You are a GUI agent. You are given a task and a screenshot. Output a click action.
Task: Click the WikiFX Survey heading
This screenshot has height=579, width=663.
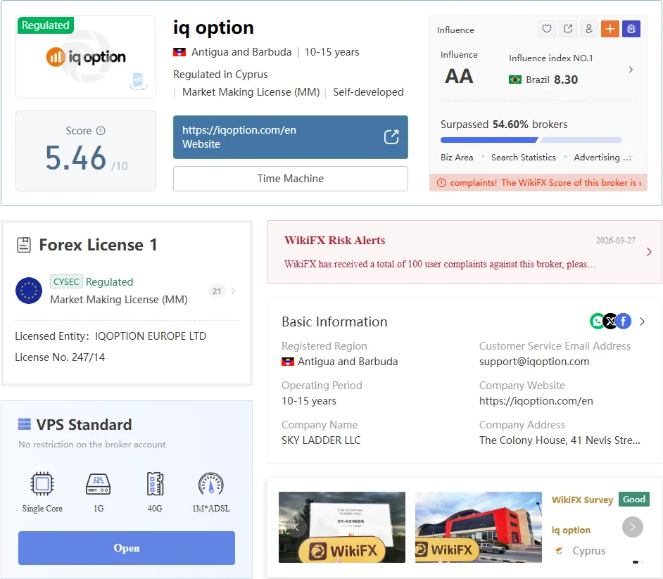click(x=582, y=500)
